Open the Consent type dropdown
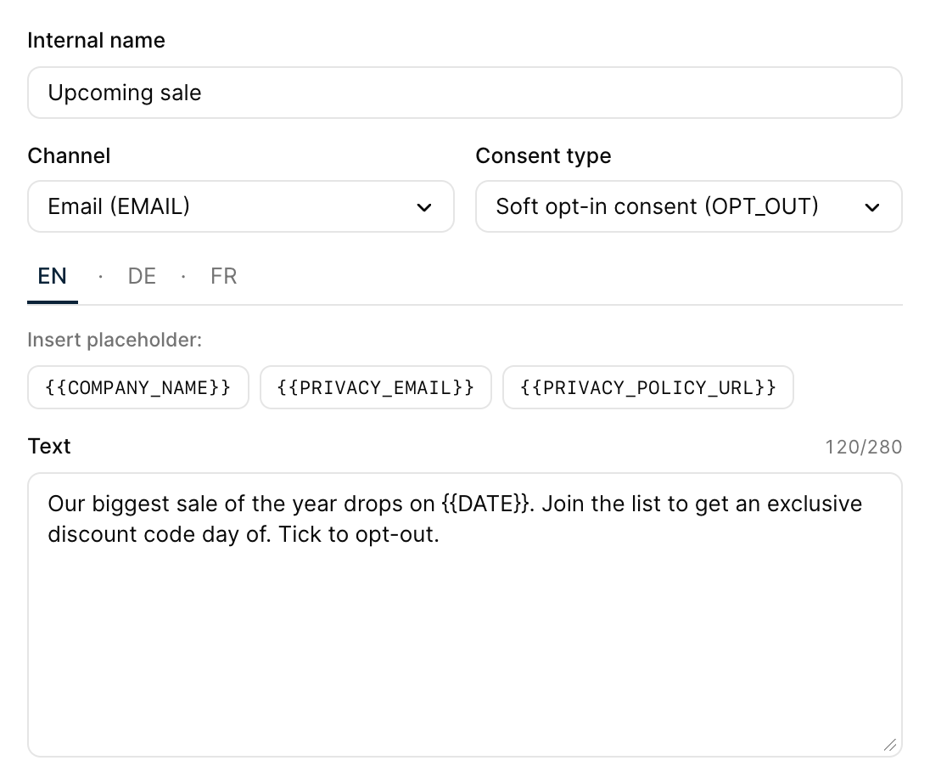930x783 pixels. pos(689,206)
